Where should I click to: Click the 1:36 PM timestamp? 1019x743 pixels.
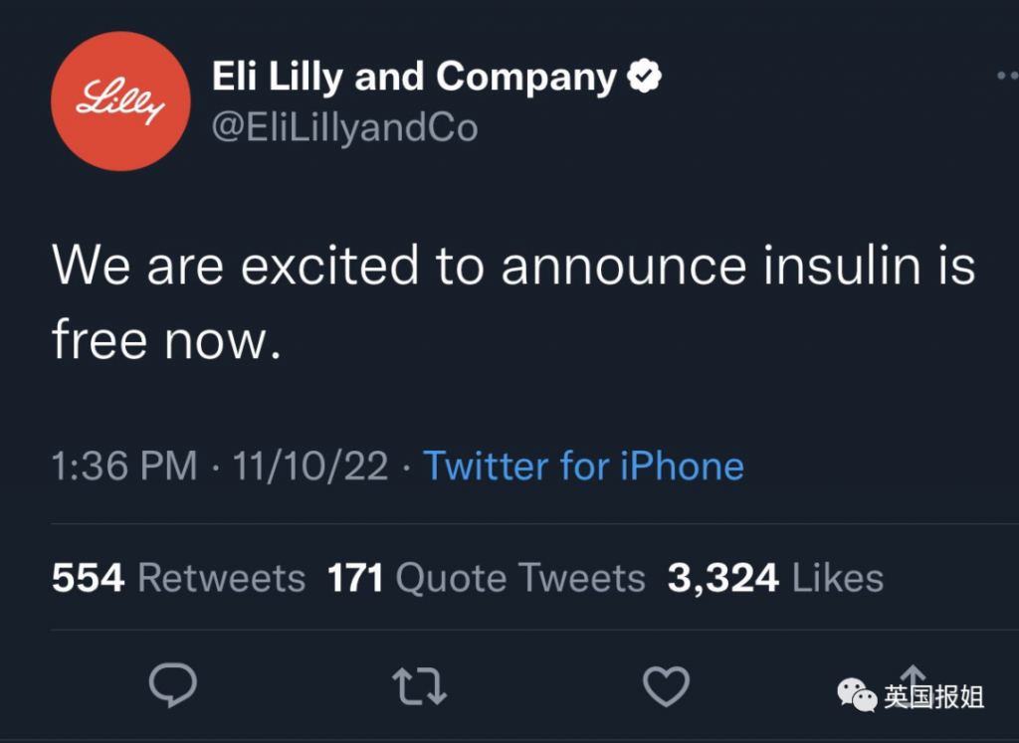coord(124,465)
